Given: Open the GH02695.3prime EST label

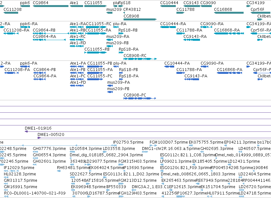Looking at the screenshot, I should [x=217, y=149].
